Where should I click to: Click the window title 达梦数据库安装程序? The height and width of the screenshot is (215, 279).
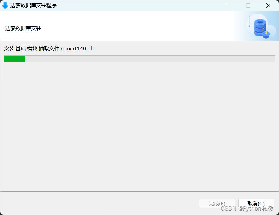tap(33, 5)
